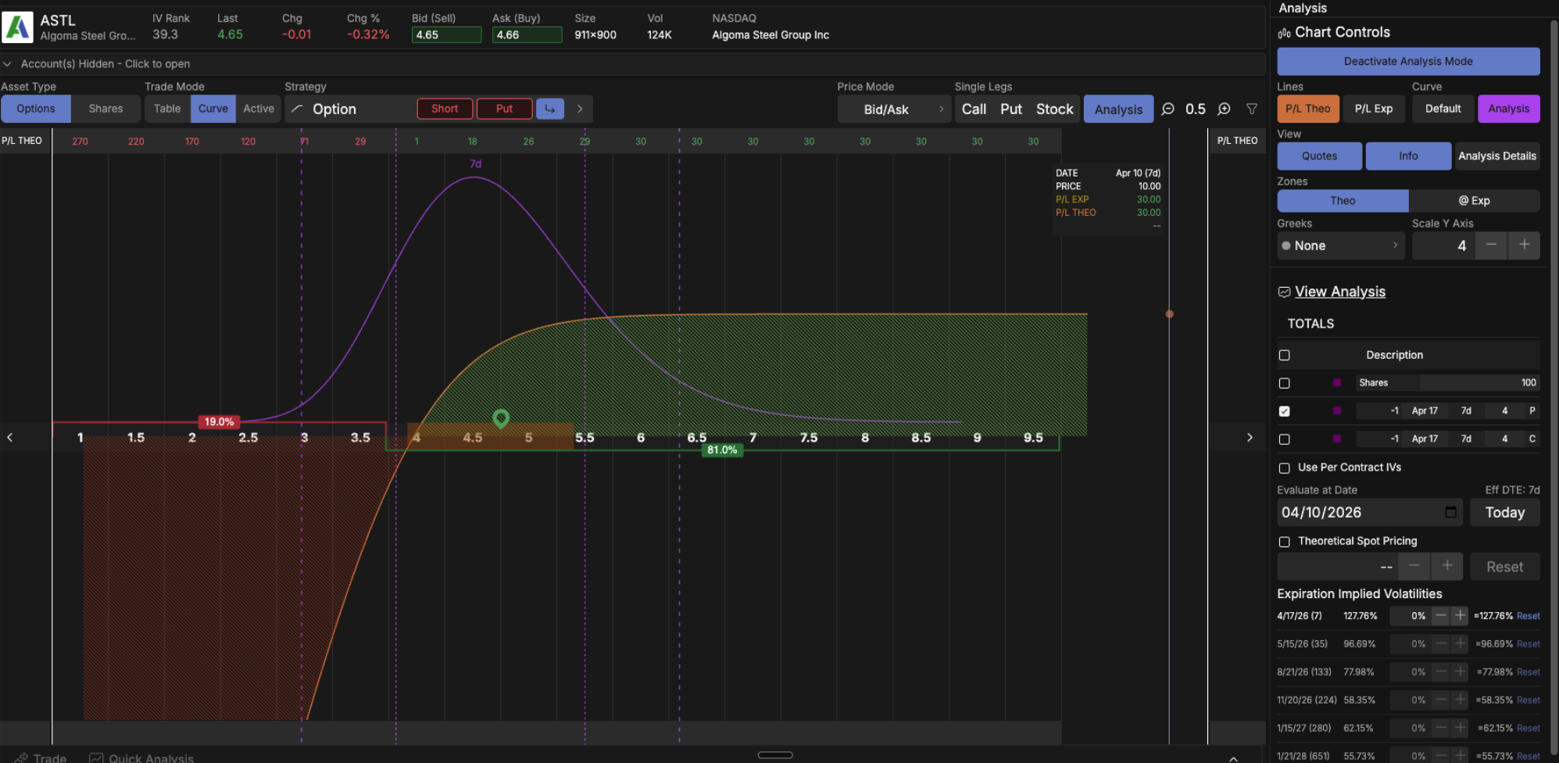
Task: Open the strike filter funnel icon
Action: (x=1252, y=109)
